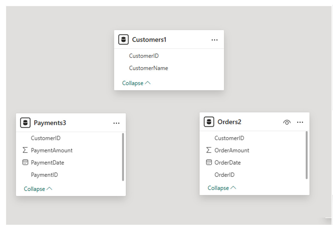The image size is (333, 225).
Task: Click the Payments3 field list scrollbar
Action: click(x=123, y=157)
